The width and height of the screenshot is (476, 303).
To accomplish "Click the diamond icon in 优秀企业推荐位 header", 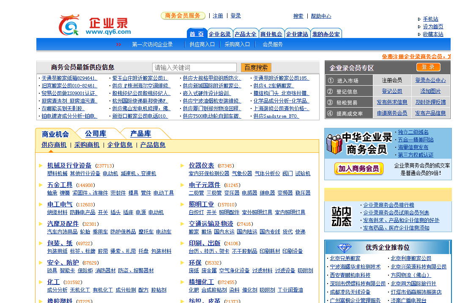I will (x=345, y=248).
